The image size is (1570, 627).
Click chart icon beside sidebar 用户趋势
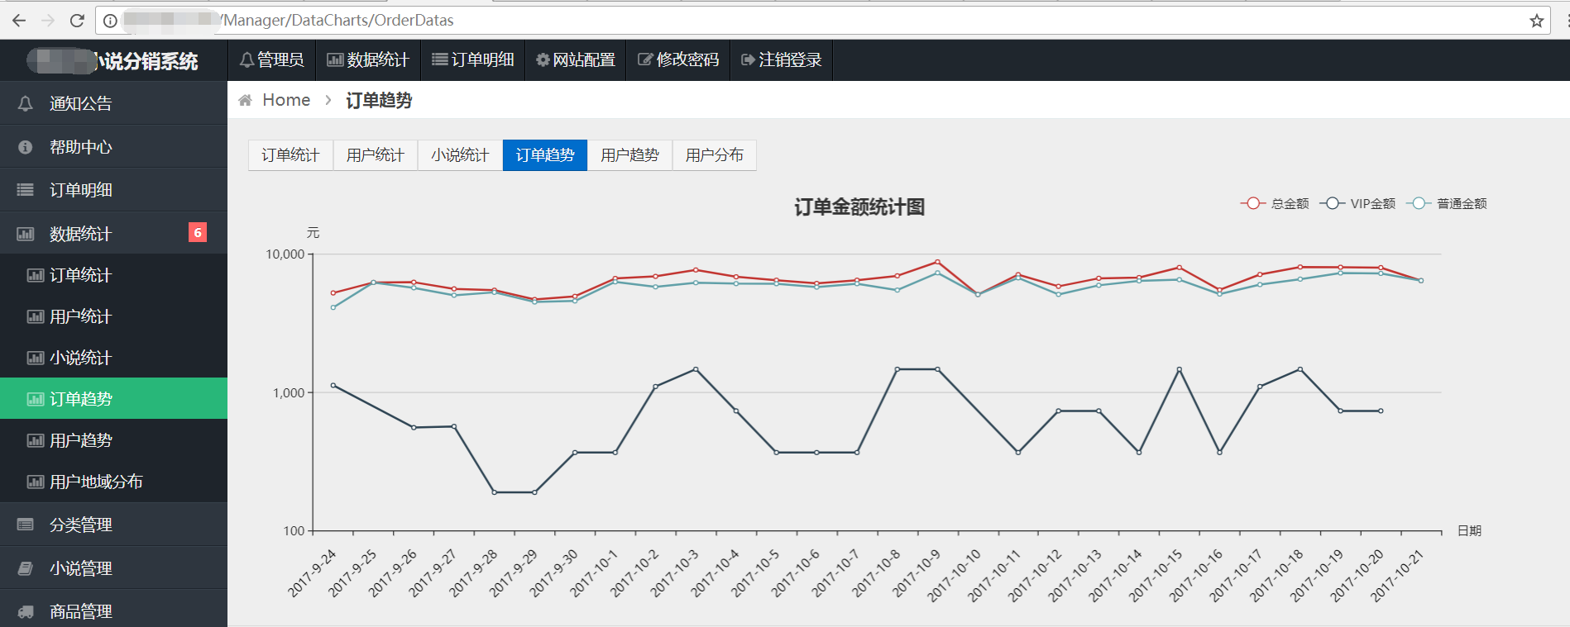[36, 440]
